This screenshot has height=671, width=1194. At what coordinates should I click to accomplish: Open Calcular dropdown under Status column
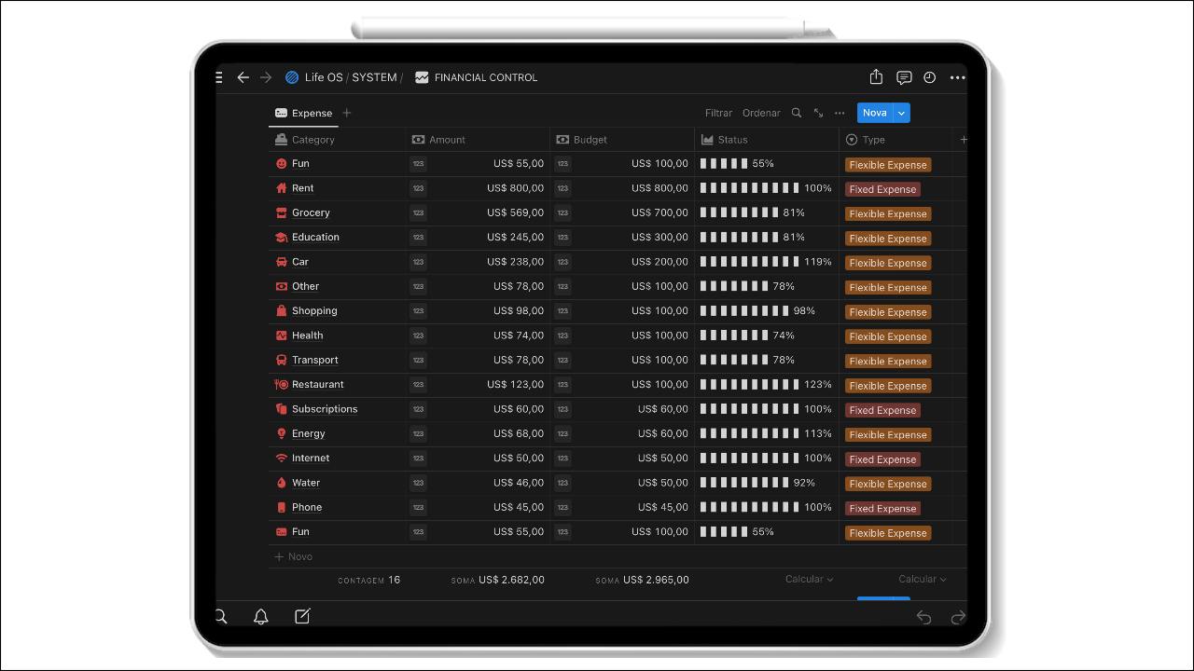point(810,579)
